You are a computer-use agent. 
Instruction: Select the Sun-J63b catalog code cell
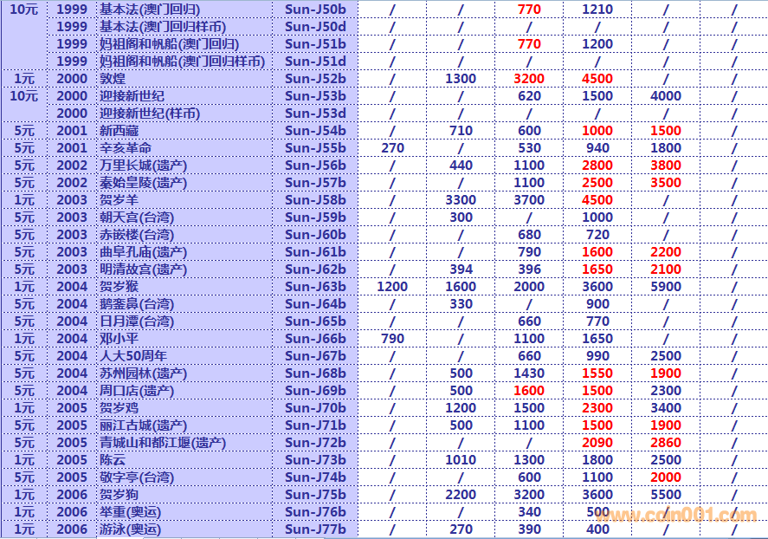[x=315, y=287]
